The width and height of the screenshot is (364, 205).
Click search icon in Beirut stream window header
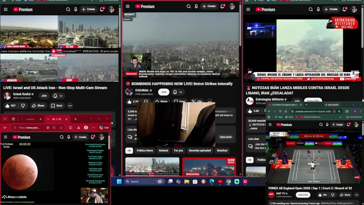point(189,6)
